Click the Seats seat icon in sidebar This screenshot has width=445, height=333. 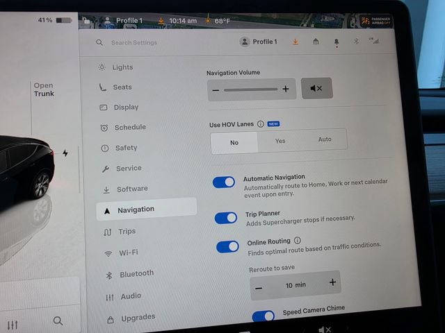tap(102, 87)
